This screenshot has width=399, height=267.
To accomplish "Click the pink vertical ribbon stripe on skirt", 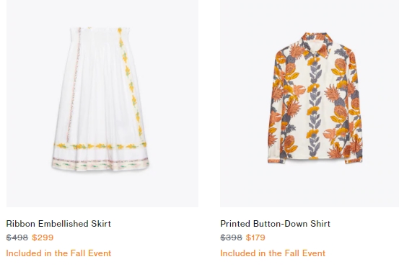I will click(x=74, y=85).
